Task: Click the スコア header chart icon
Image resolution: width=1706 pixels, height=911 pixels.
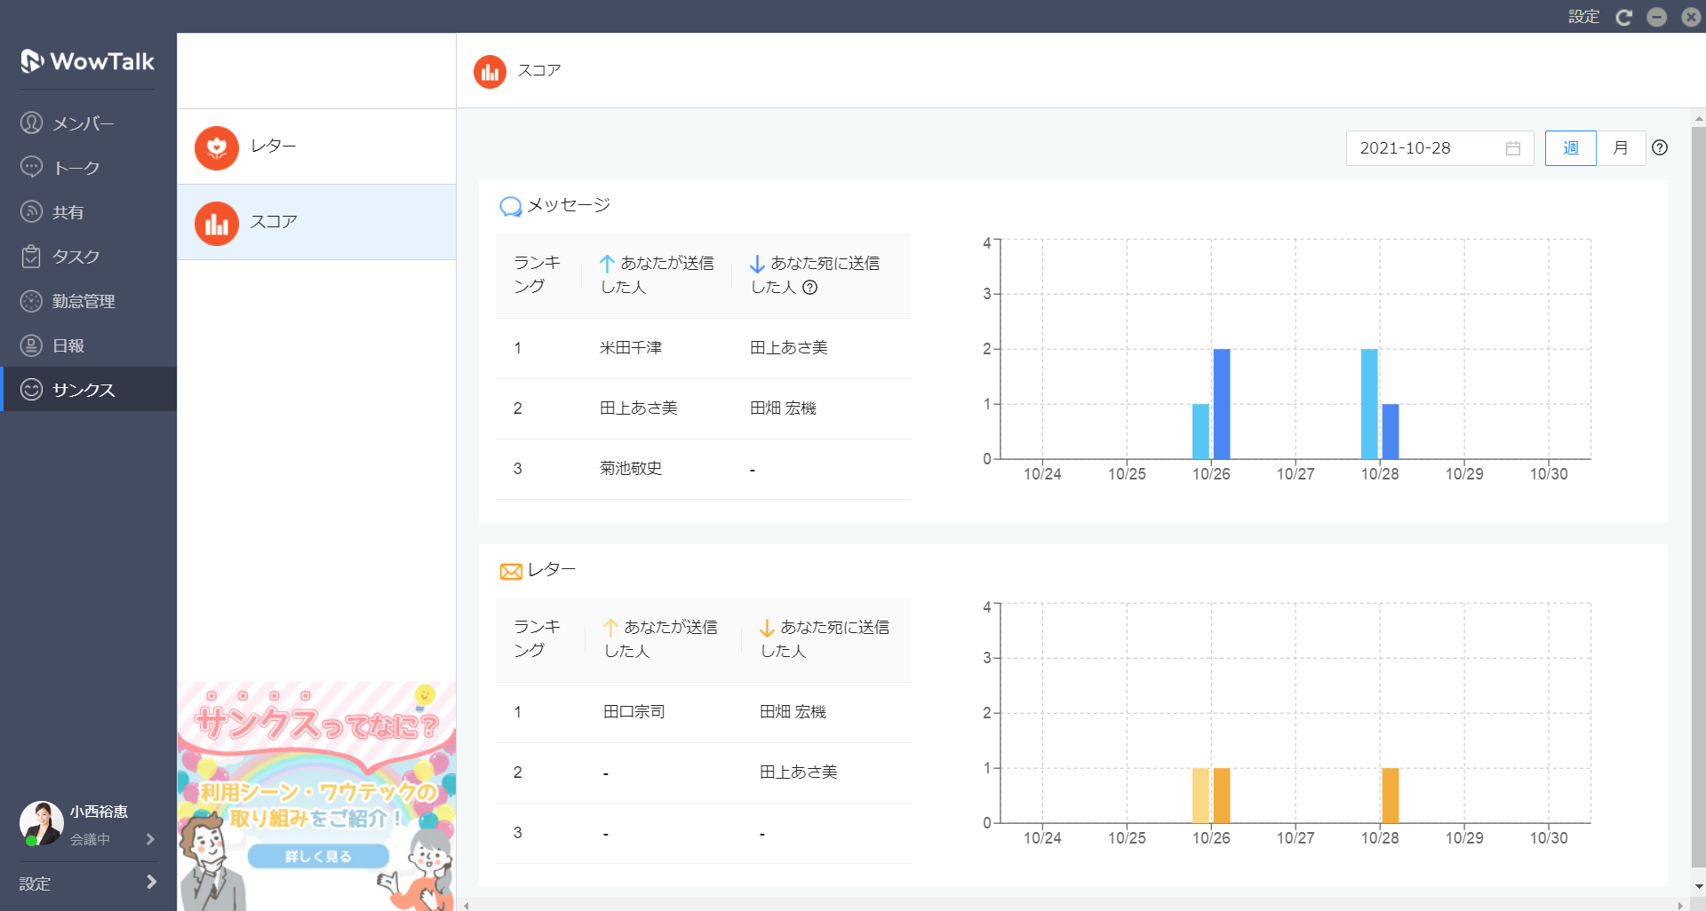Action: click(x=490, y=72)
